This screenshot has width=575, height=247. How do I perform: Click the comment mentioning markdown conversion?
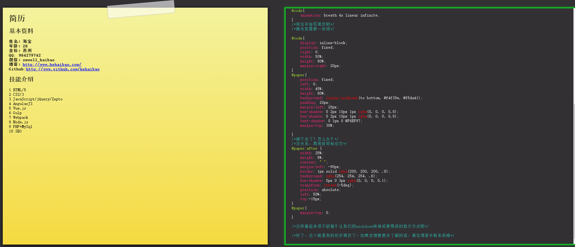(360, 226)
